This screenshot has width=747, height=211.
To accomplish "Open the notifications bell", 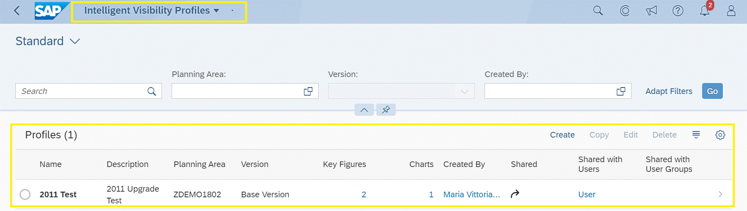I will pyautogui.click(x=704, y=11).
